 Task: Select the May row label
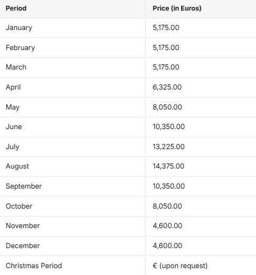click(x=13, y=107)
